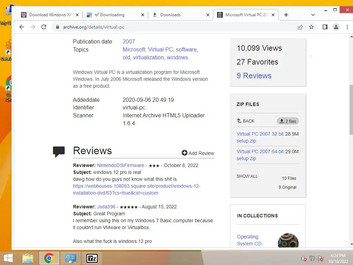Jump to the 9 Reviews link

click(254, 76)
